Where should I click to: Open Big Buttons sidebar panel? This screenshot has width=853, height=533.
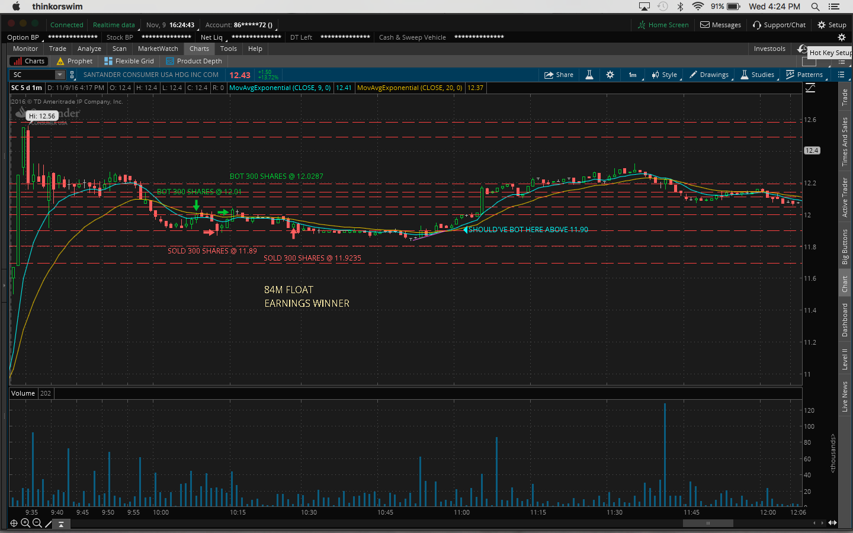click(x=845, y=246)
